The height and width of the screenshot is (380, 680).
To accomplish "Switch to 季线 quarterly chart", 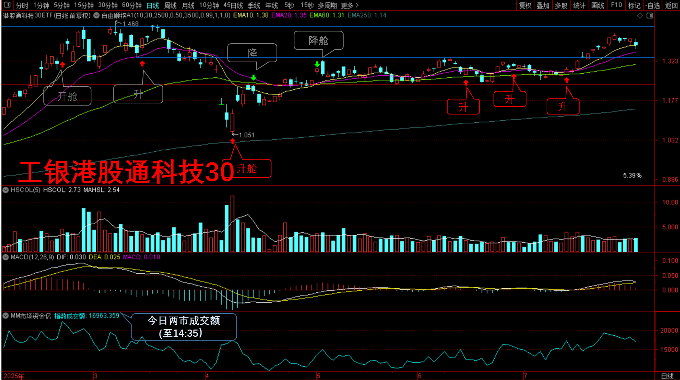I will pyautogui.click(x=254, y=5).
